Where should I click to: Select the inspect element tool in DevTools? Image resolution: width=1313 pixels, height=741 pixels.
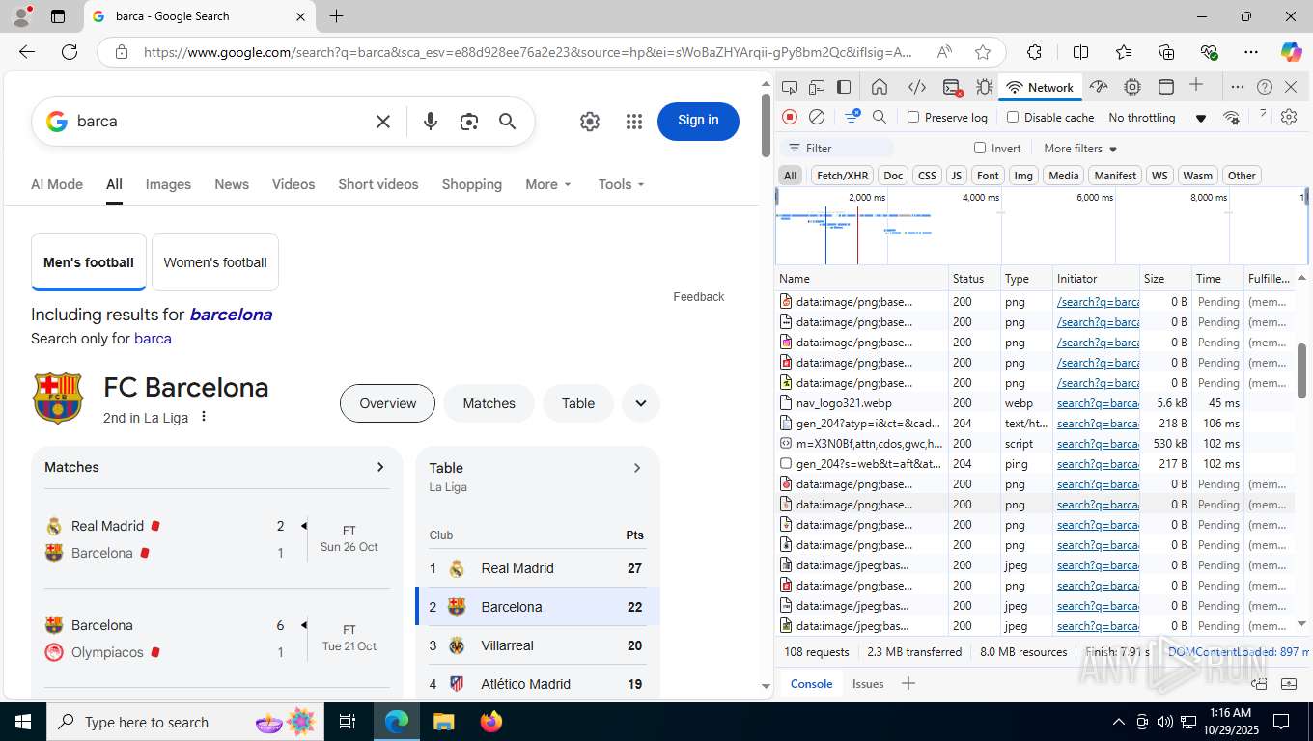(790, 87)
